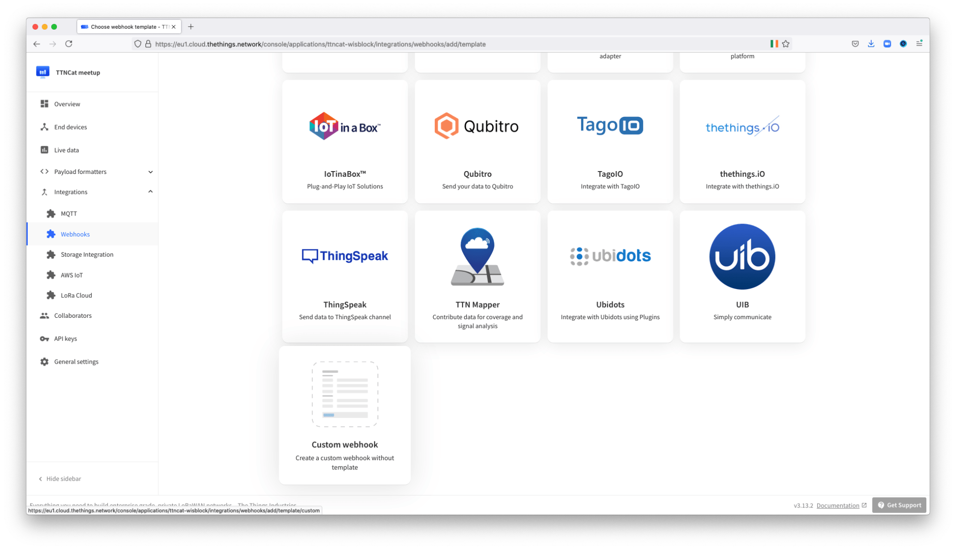This screenshot has width=956, height=550.
Task: Collapse the Integrations section
Action: [x=151, y=192]
